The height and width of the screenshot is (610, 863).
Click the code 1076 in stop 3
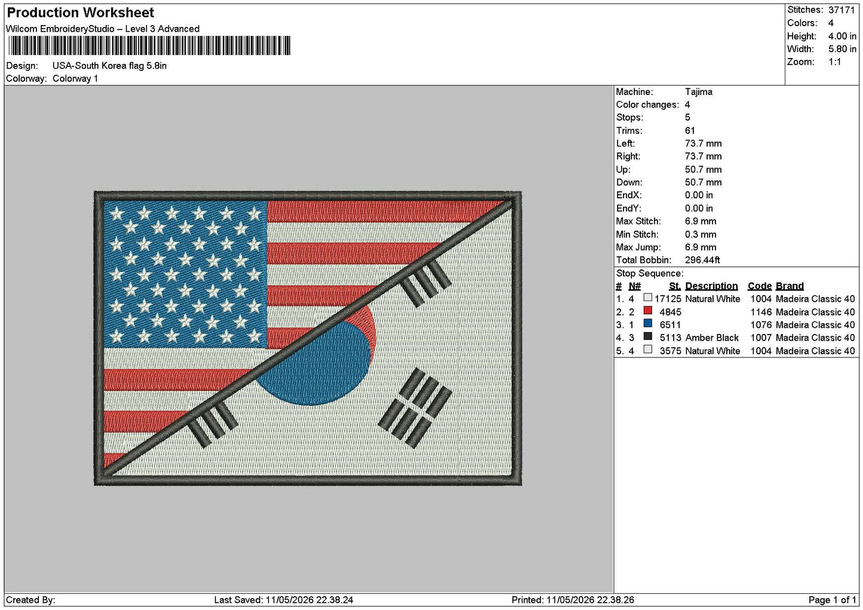pos(761,325)
